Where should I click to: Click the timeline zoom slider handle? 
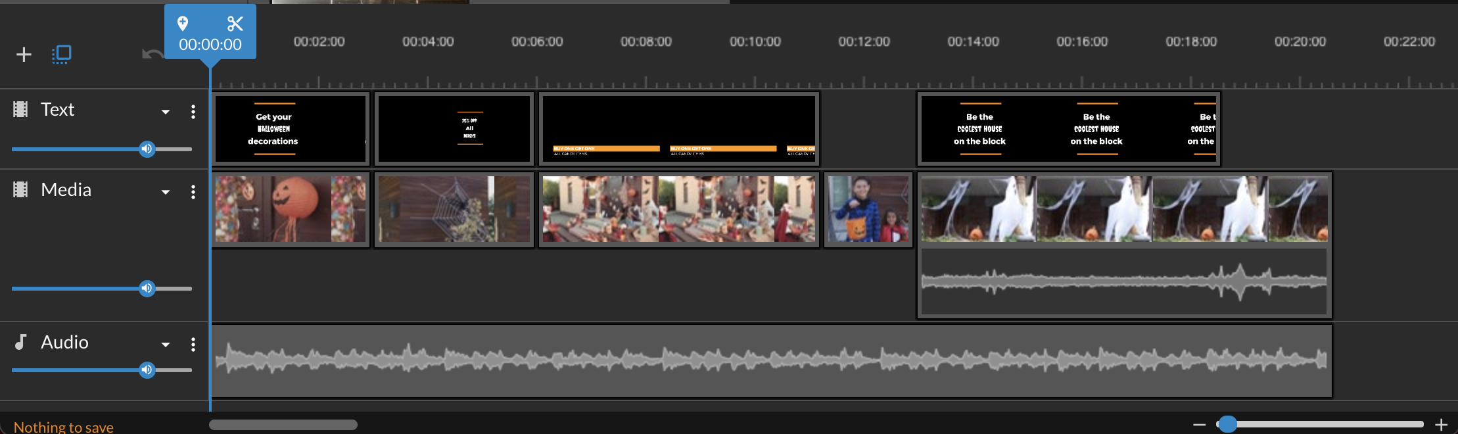[x=1227, y=424]
